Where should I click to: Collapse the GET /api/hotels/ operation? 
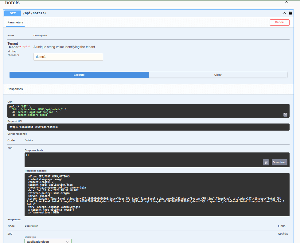pos(284,13)
